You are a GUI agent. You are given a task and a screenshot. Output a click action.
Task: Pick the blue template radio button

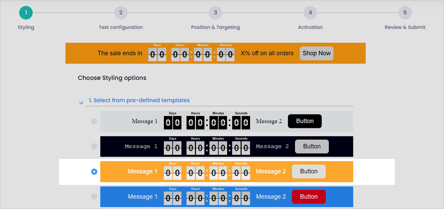[x=94, y=197]
